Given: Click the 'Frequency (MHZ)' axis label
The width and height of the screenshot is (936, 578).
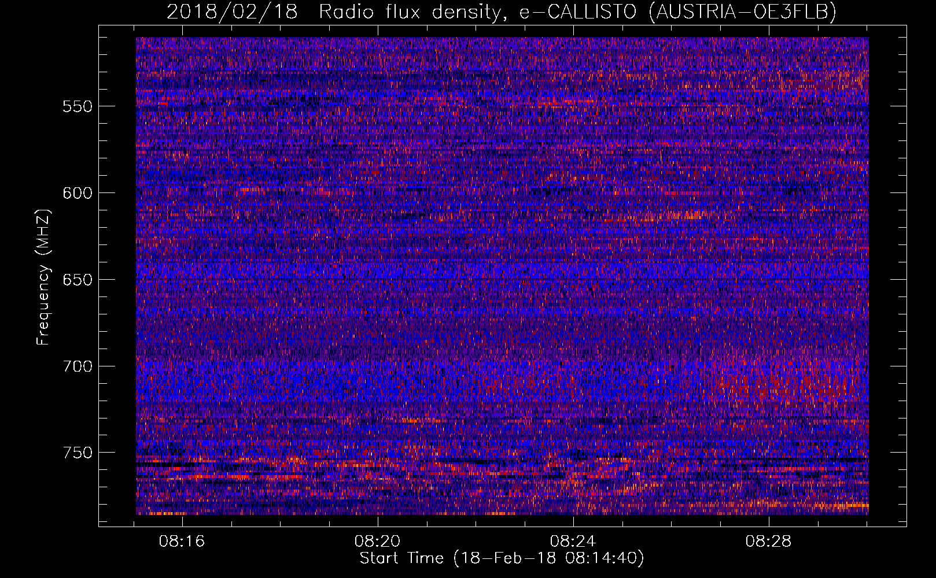Looking at the screenshot, I should click(43, 277).
